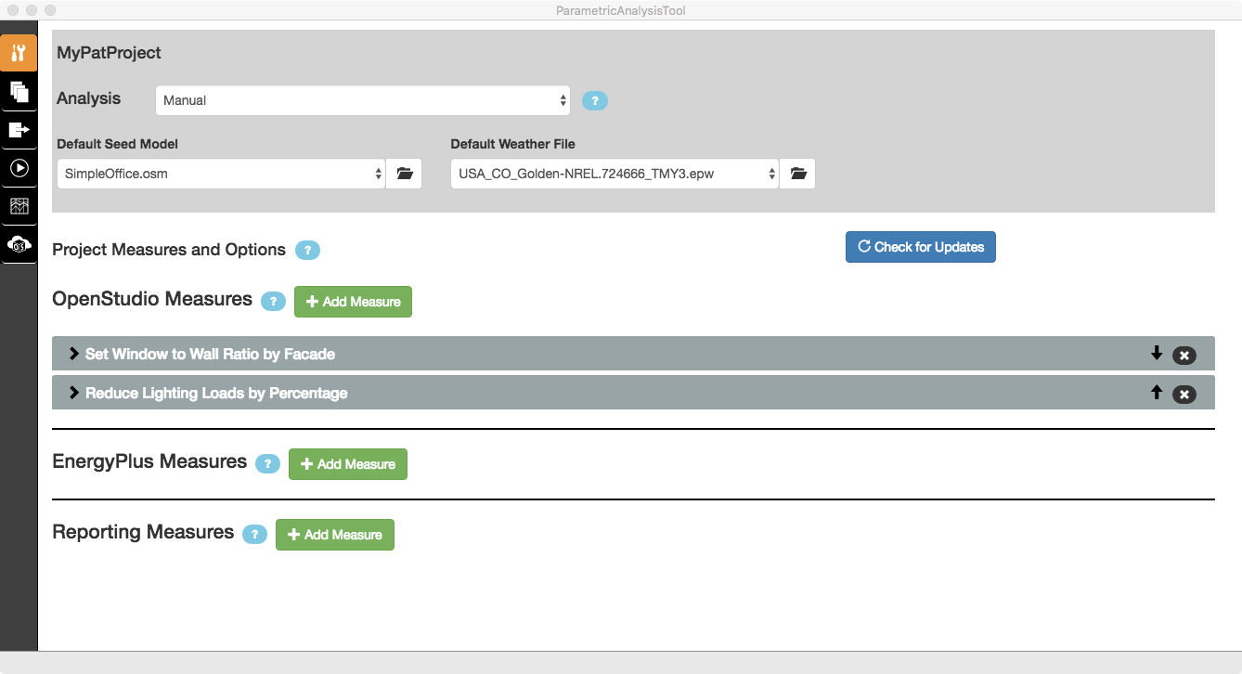Image resolution: width=1242 pixels, height=674 pixels.
Task: Add an OpenStudio Measure
Action: click(353, 301)
